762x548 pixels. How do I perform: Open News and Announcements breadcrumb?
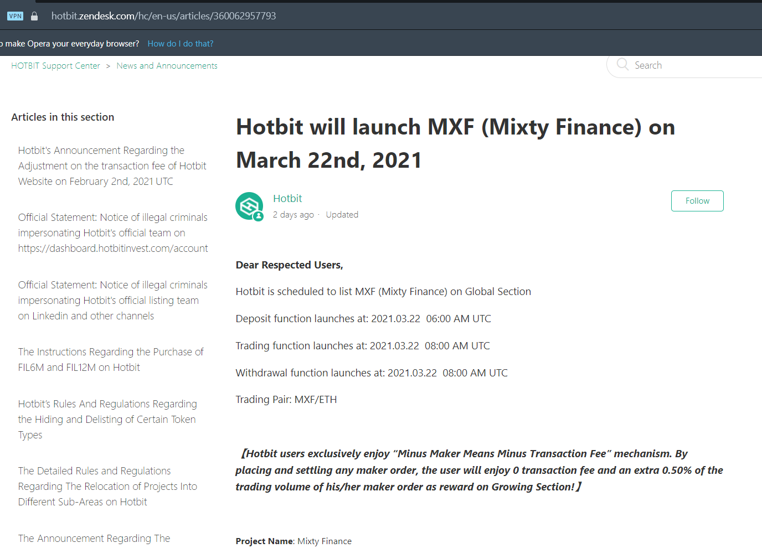coord(167,66)
